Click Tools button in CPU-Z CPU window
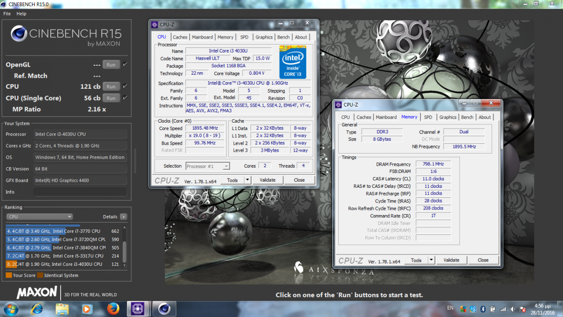 point(232,180)
